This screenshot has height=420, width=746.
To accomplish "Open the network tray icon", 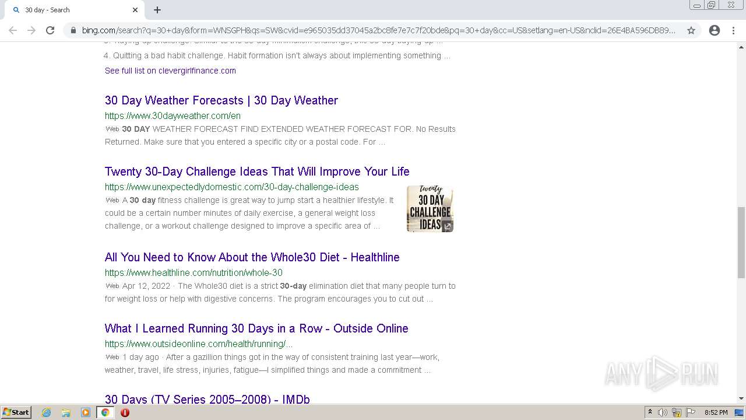I will point(677,412).
